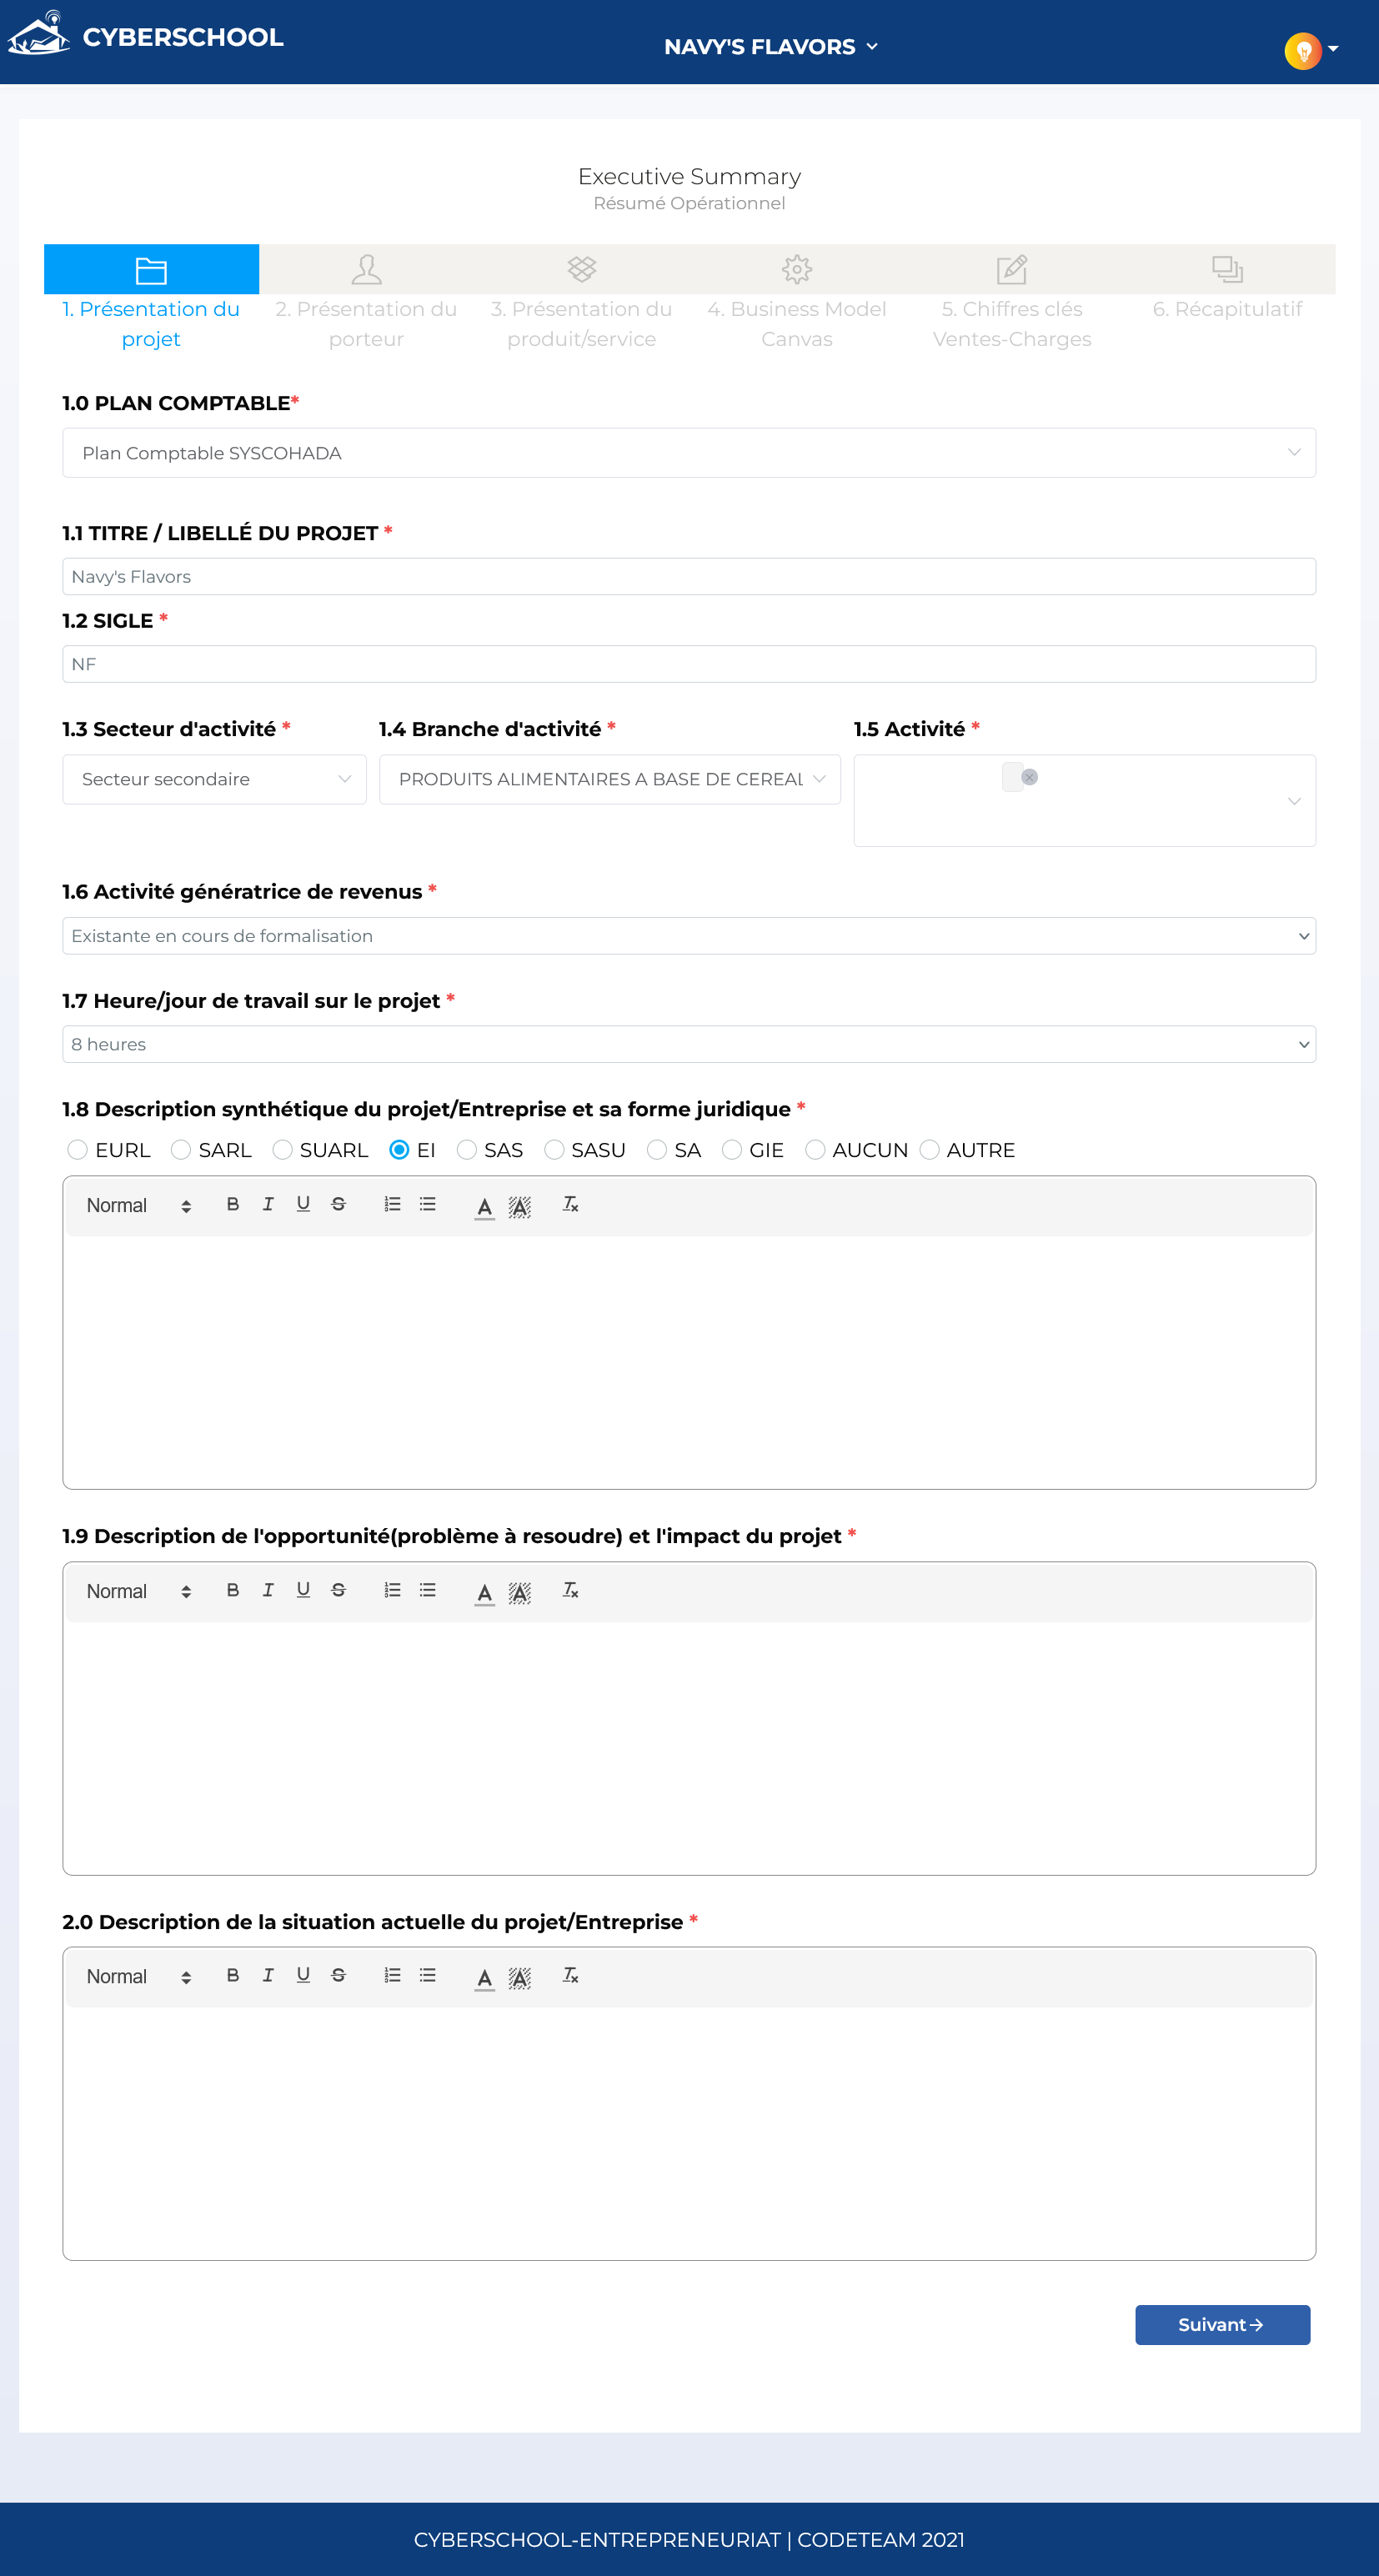
Task: Click Bold icon in section 1.8 editor
Action: tap(233, 1204)
